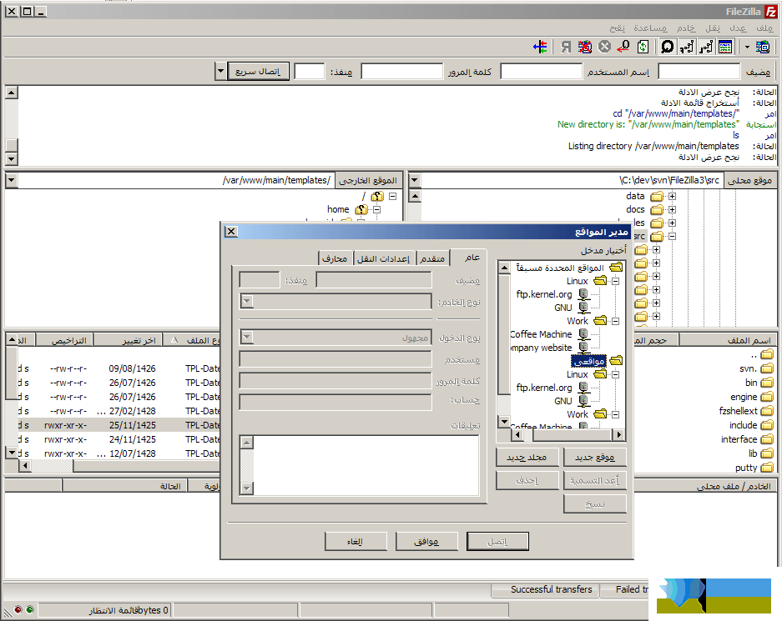Click the موقع جديد new site button
The image size is (782, 621).
click(595, 457)
